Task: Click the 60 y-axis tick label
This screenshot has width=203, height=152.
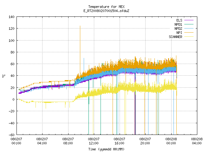Action: pos(12,64)
